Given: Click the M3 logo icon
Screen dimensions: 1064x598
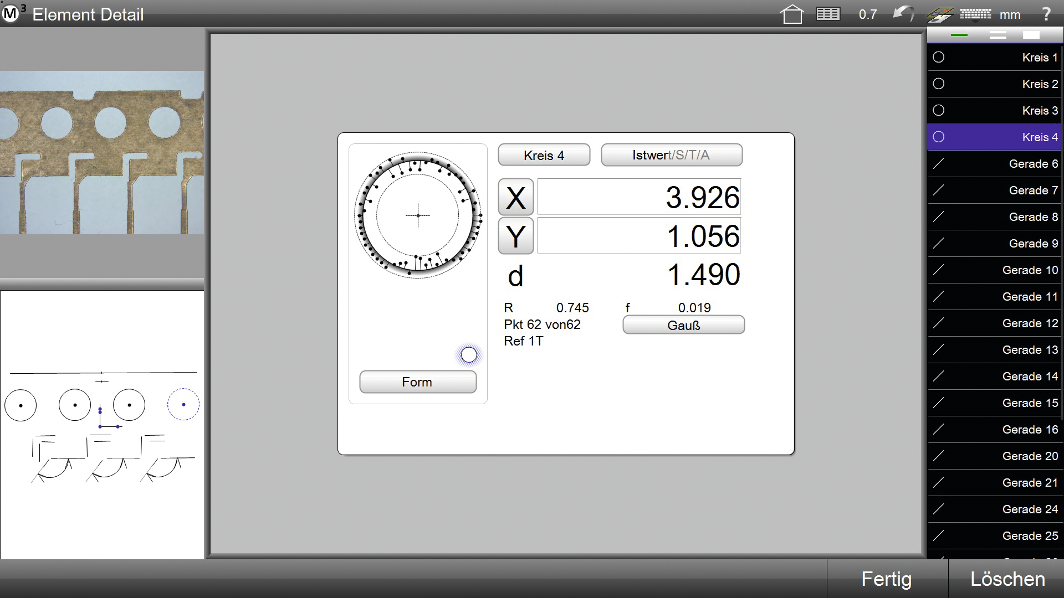Looking at the screenshot, I should (x=11, y=14).
